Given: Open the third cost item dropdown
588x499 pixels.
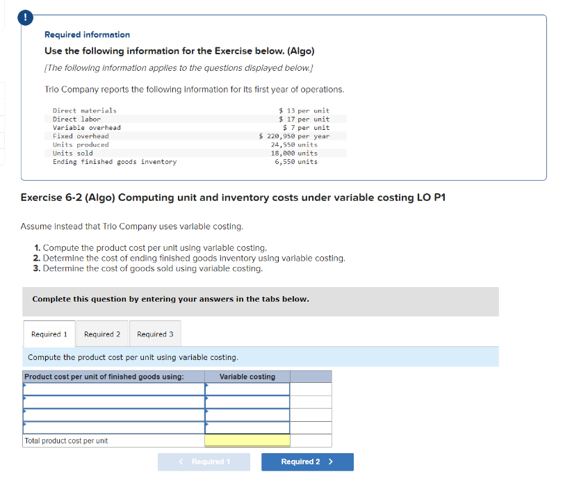Looking at the screenshot, I should [111, 414].
